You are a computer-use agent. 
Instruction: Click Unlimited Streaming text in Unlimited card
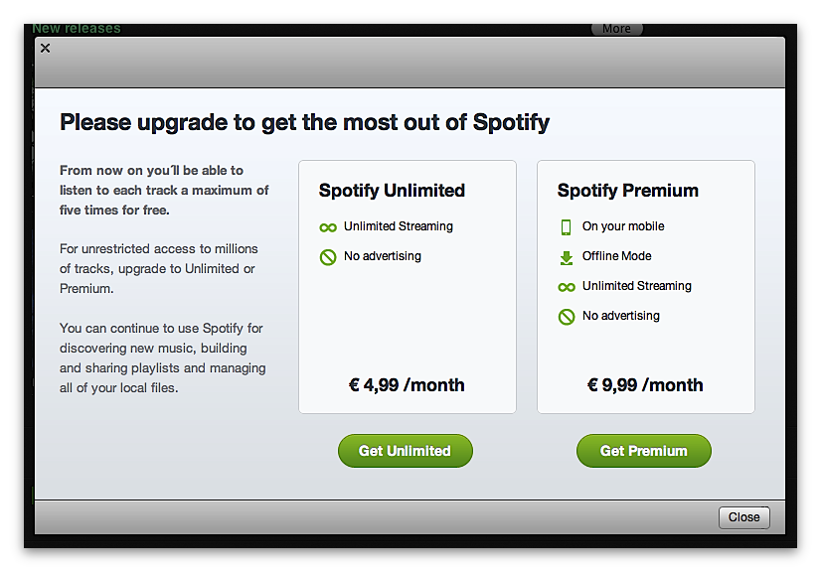pyautogui.click(x=399, y=226)
